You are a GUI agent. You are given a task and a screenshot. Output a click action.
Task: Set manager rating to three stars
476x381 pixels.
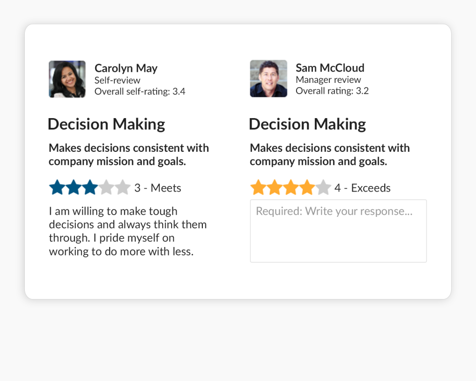pyautogui.click(x=291, y=188)
